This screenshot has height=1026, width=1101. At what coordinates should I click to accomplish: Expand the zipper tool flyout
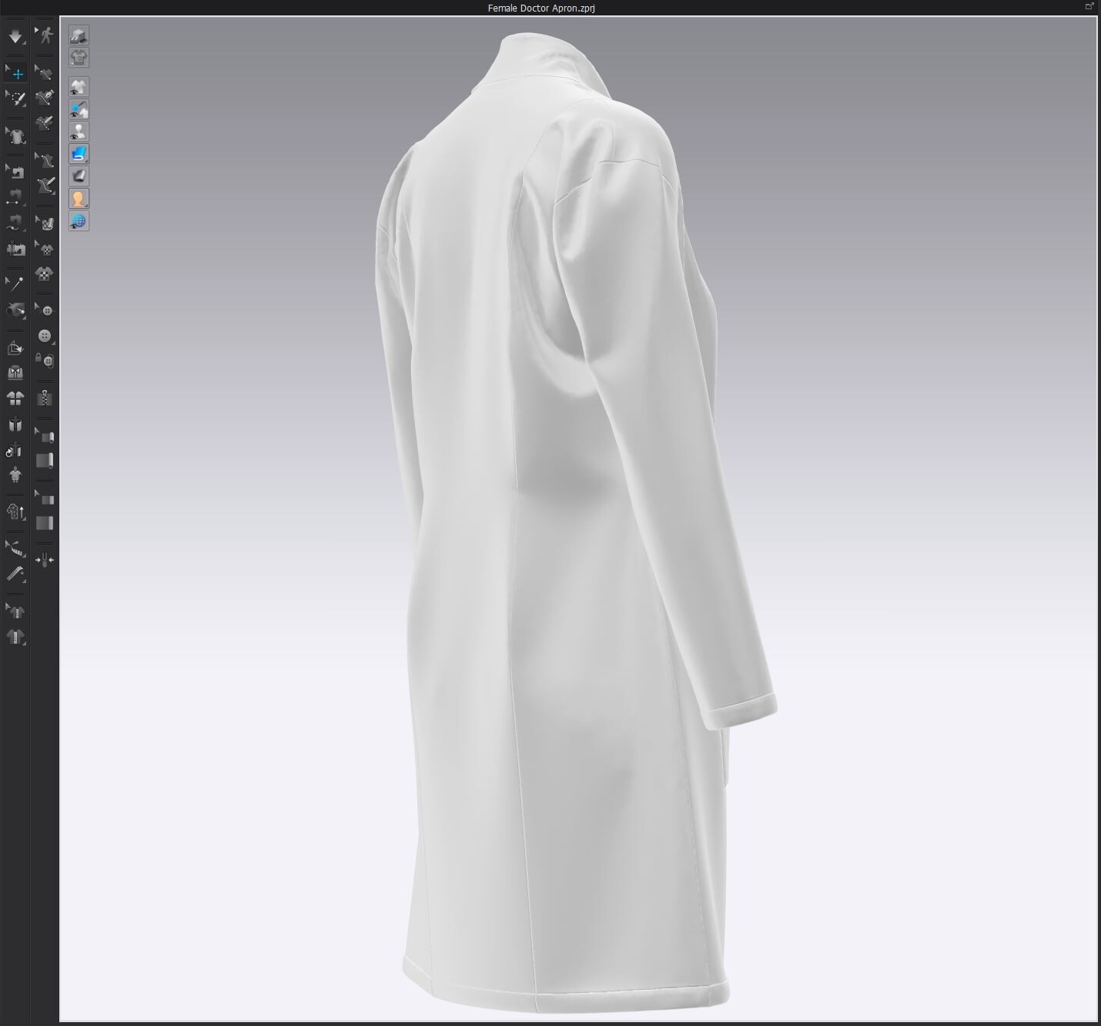(x=51, y=405)
